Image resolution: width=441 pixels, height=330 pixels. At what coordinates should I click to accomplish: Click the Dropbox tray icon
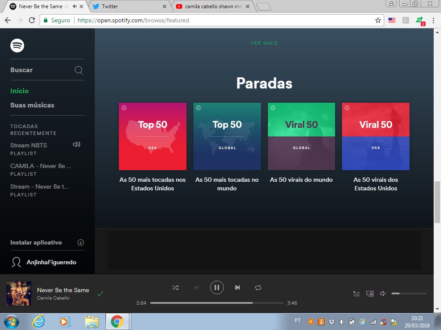point(332,321)
